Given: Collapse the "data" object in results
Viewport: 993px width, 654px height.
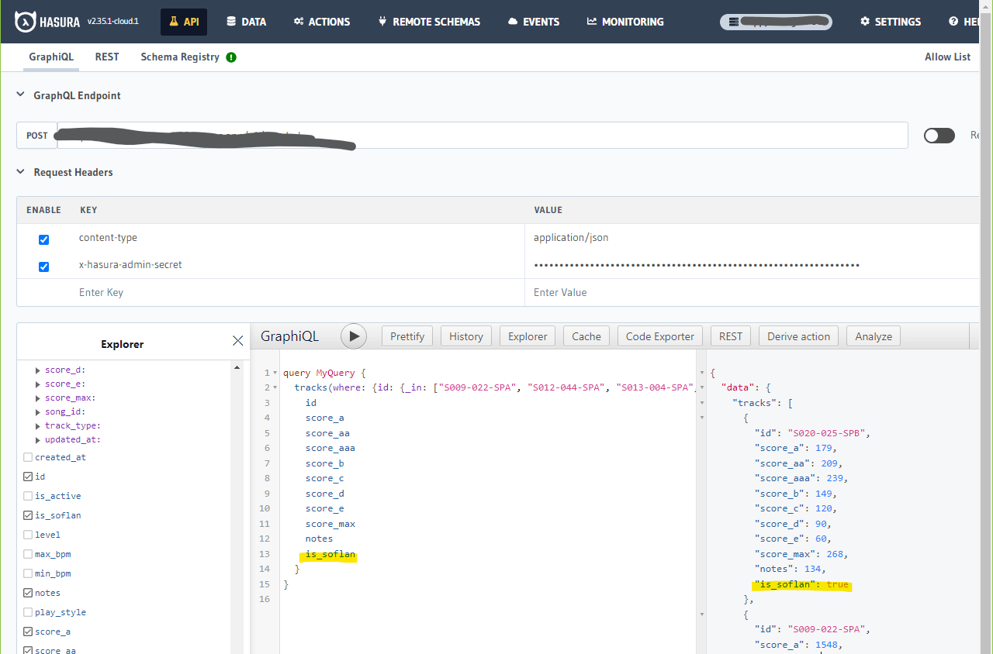Looking at the screenshot, I should click(703, 387).
